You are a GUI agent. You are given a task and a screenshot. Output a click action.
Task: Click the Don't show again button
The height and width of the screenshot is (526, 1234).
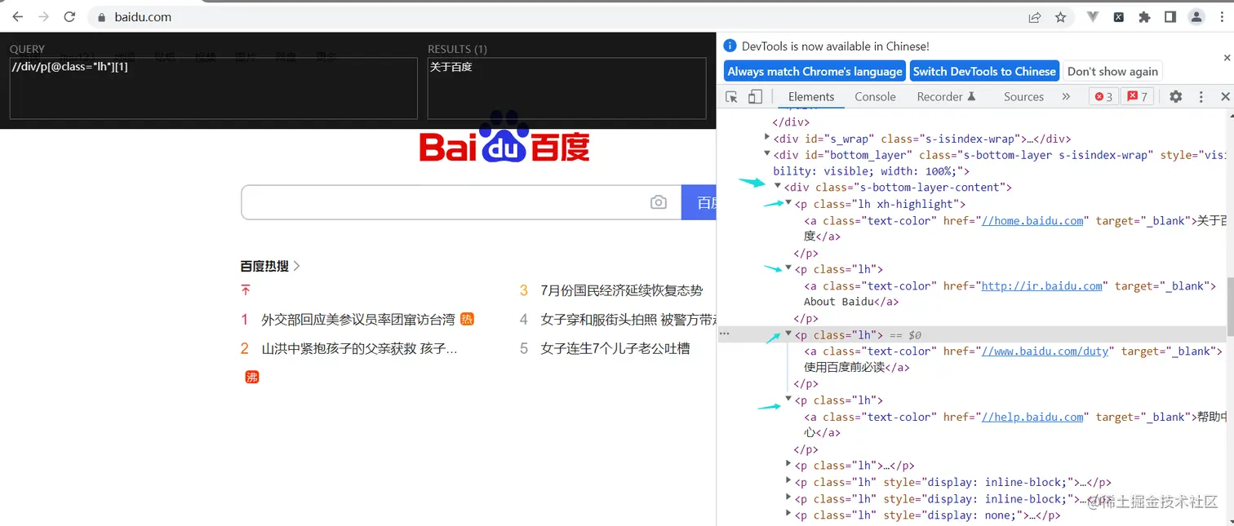[x=1112, y=72]
